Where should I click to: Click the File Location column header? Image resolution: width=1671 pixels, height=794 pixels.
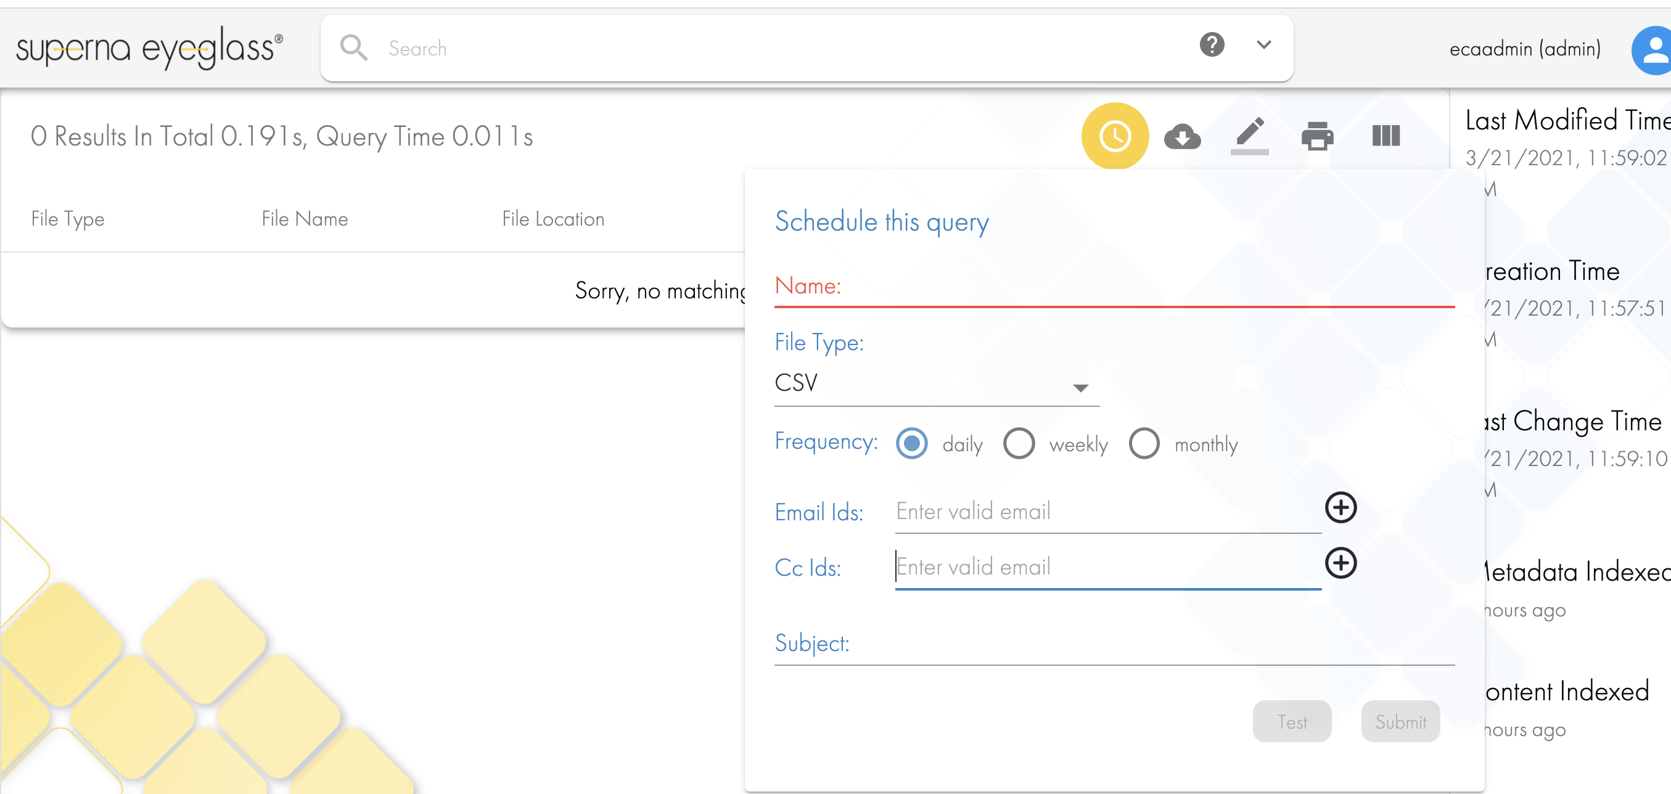[552, 219]
